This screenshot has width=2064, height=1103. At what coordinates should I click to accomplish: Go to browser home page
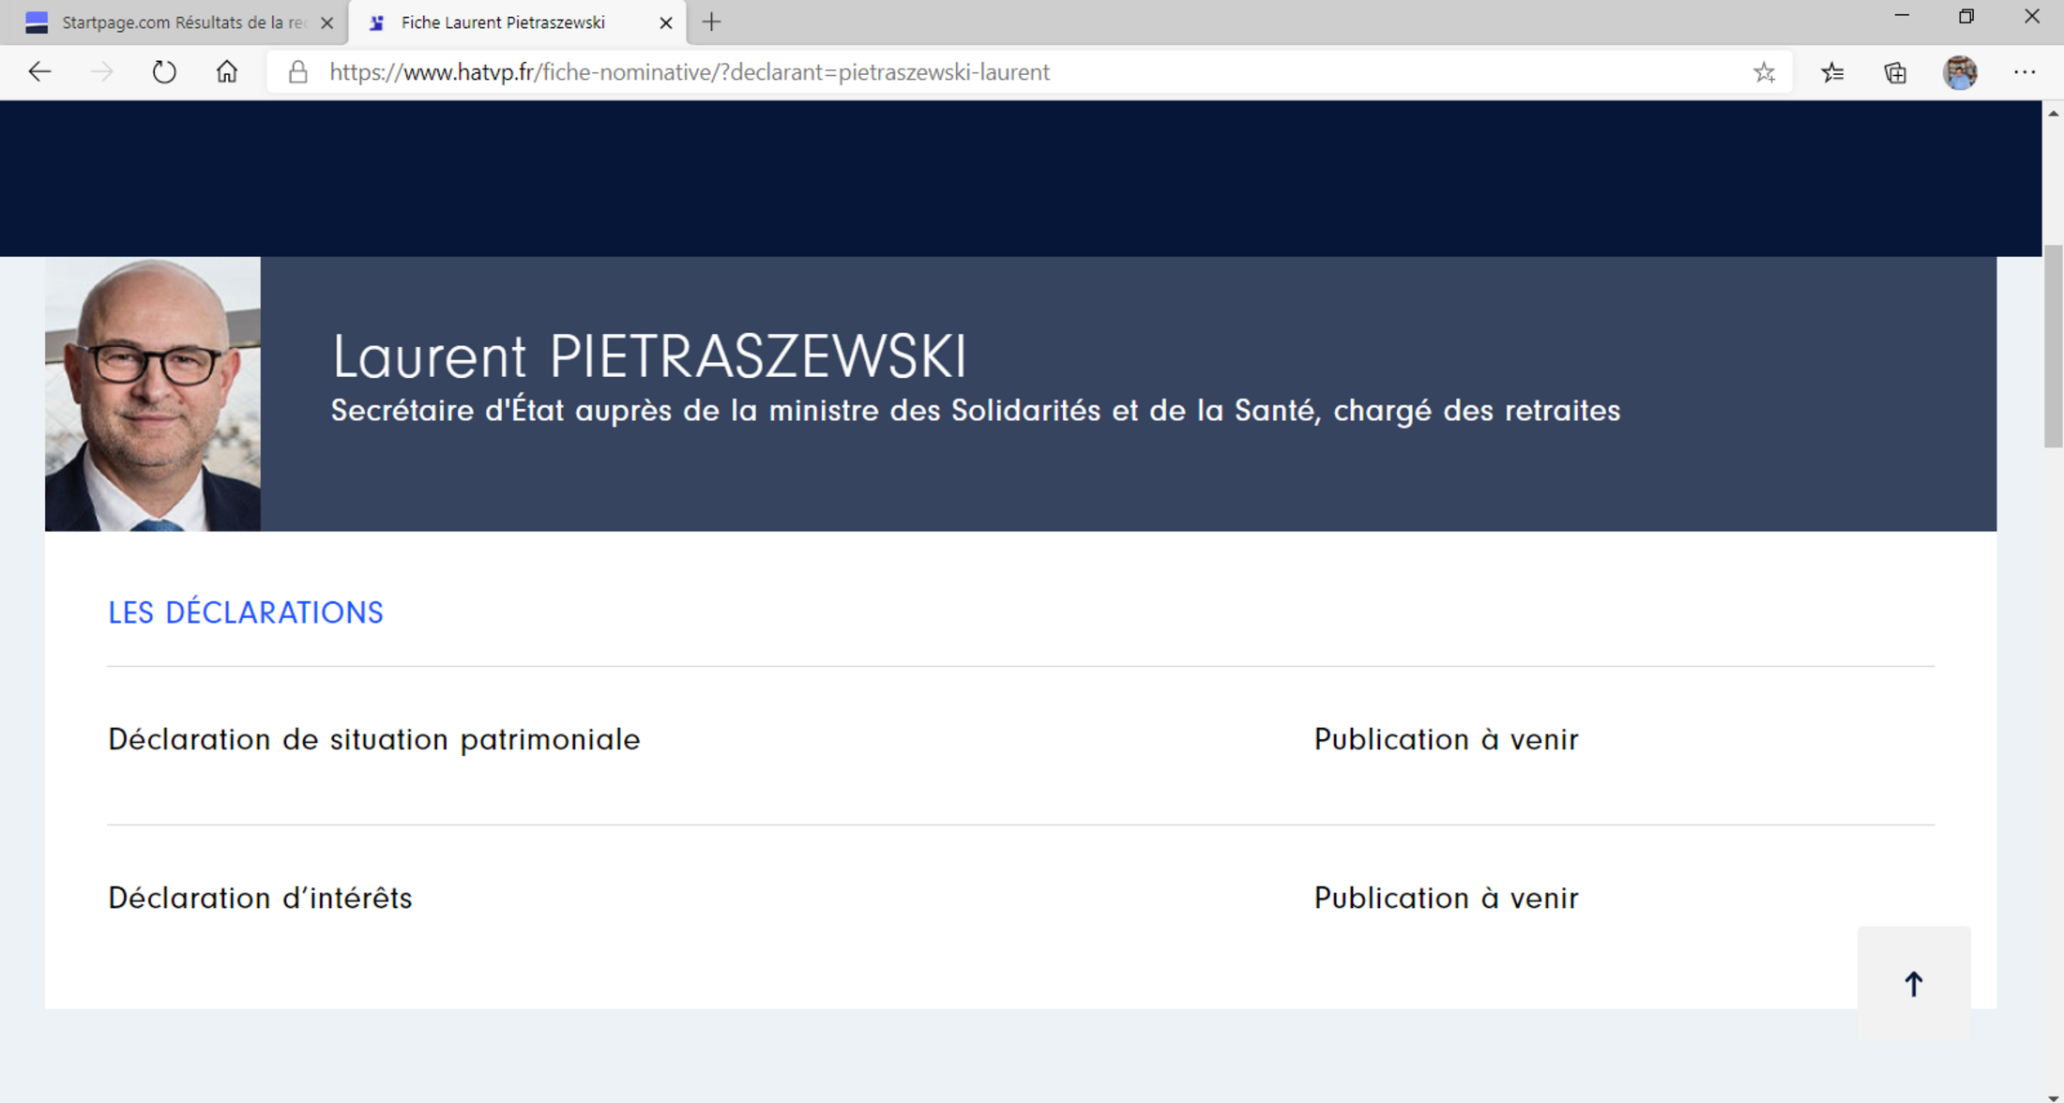[226, 72]
